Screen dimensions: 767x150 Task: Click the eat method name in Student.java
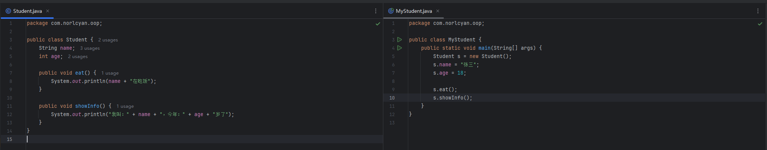[x=79, y=73]
